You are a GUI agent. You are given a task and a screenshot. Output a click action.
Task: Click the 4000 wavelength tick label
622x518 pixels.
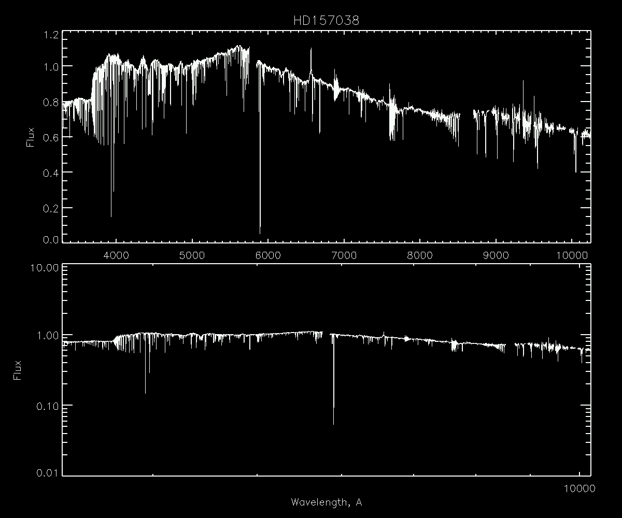click(x=116, y=255)
